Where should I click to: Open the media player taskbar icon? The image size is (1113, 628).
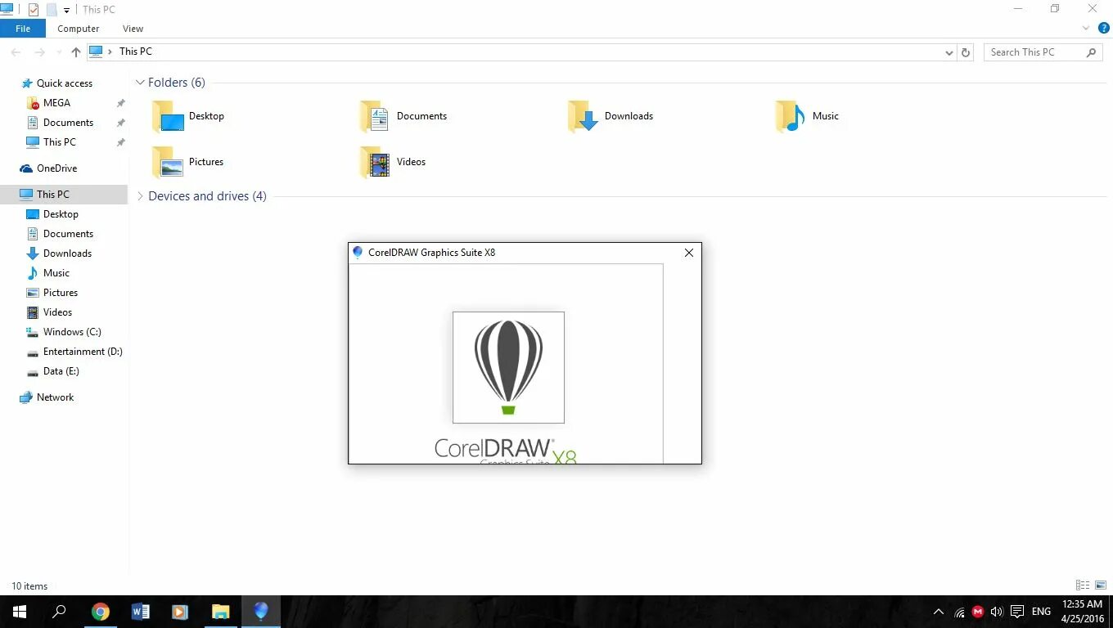click(180, 612)
